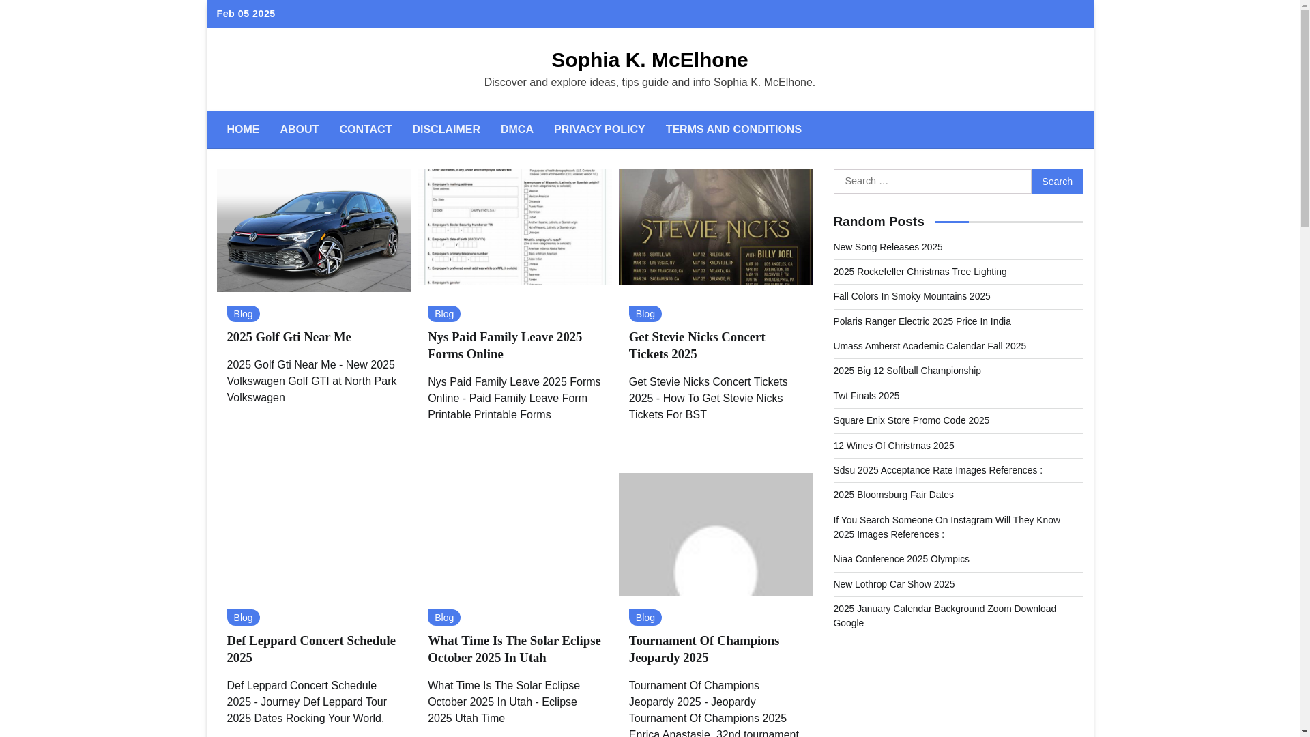Open the Stevie Nicks poster thumbnail
Image resolution: width=1310 pixels, height=737 pixels.
[716, 227]
